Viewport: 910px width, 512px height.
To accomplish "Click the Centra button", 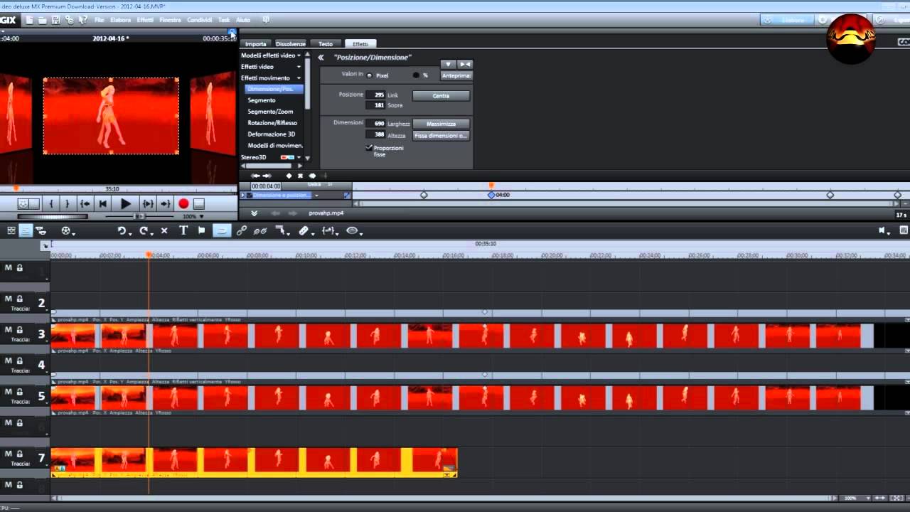I will click(441, 95).
